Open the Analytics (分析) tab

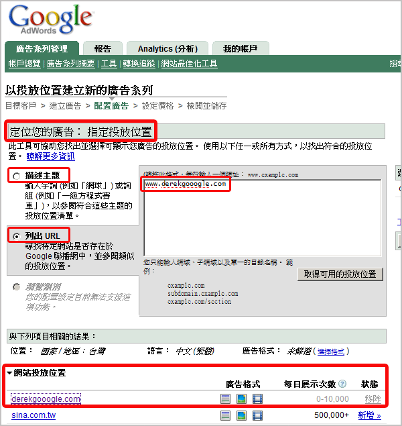167,48
